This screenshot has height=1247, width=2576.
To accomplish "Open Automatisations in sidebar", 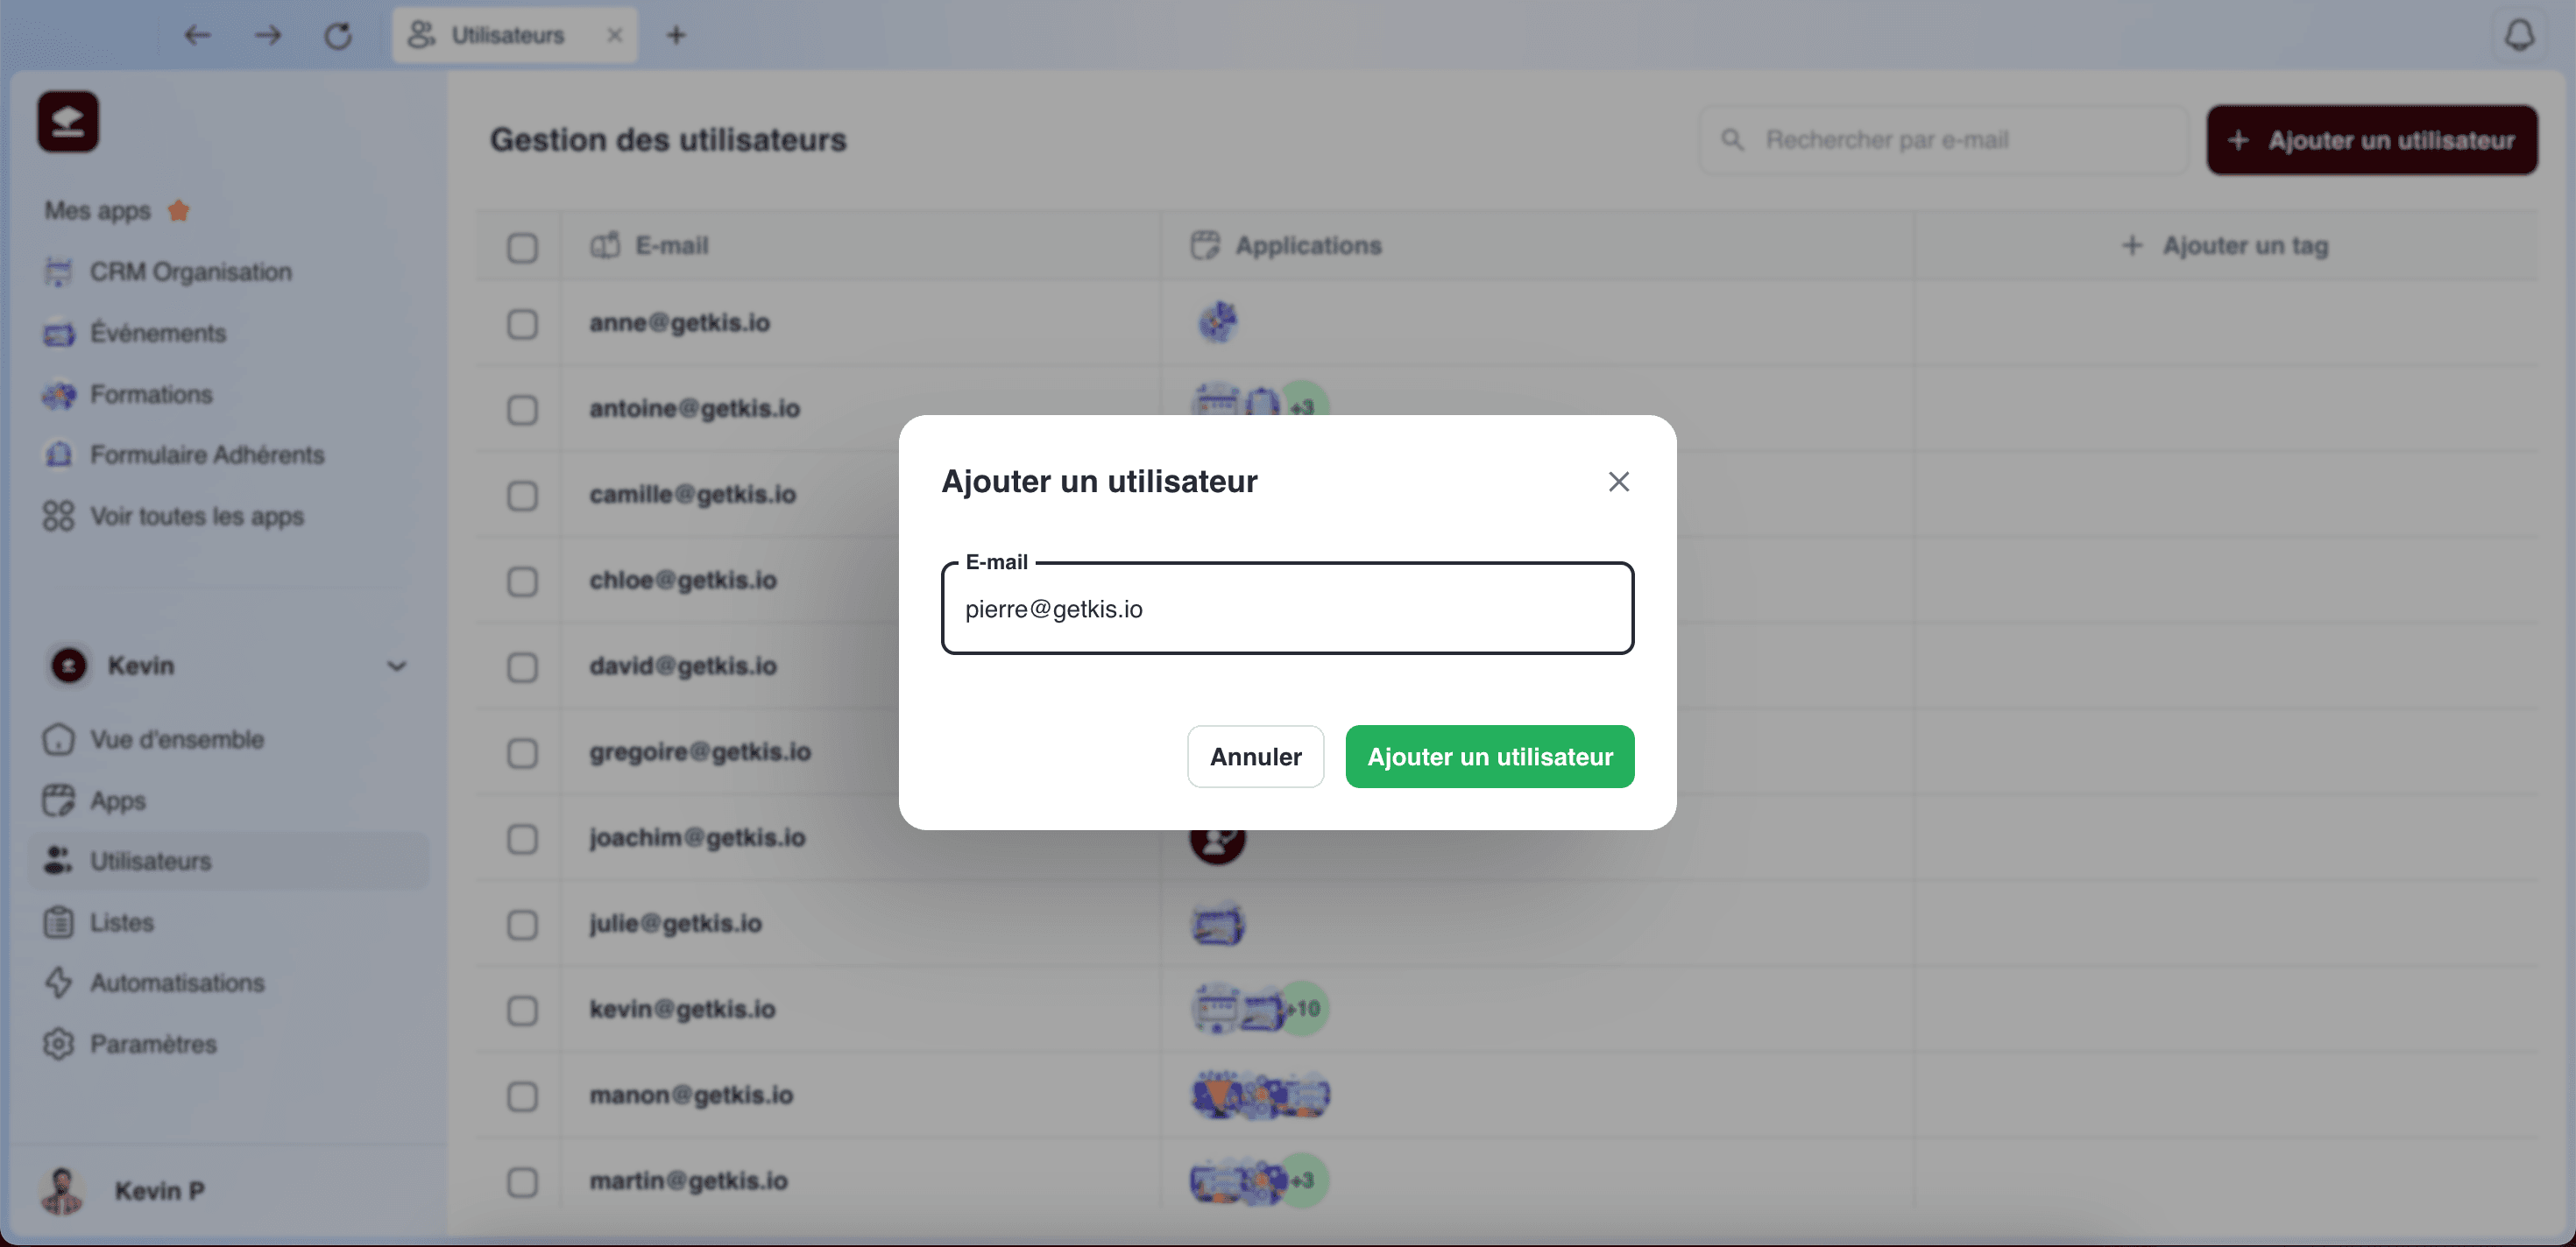I will pos(154,983).
